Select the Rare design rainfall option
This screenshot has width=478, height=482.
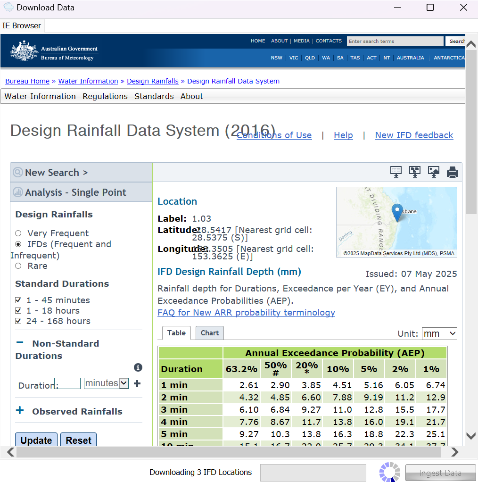17,266
